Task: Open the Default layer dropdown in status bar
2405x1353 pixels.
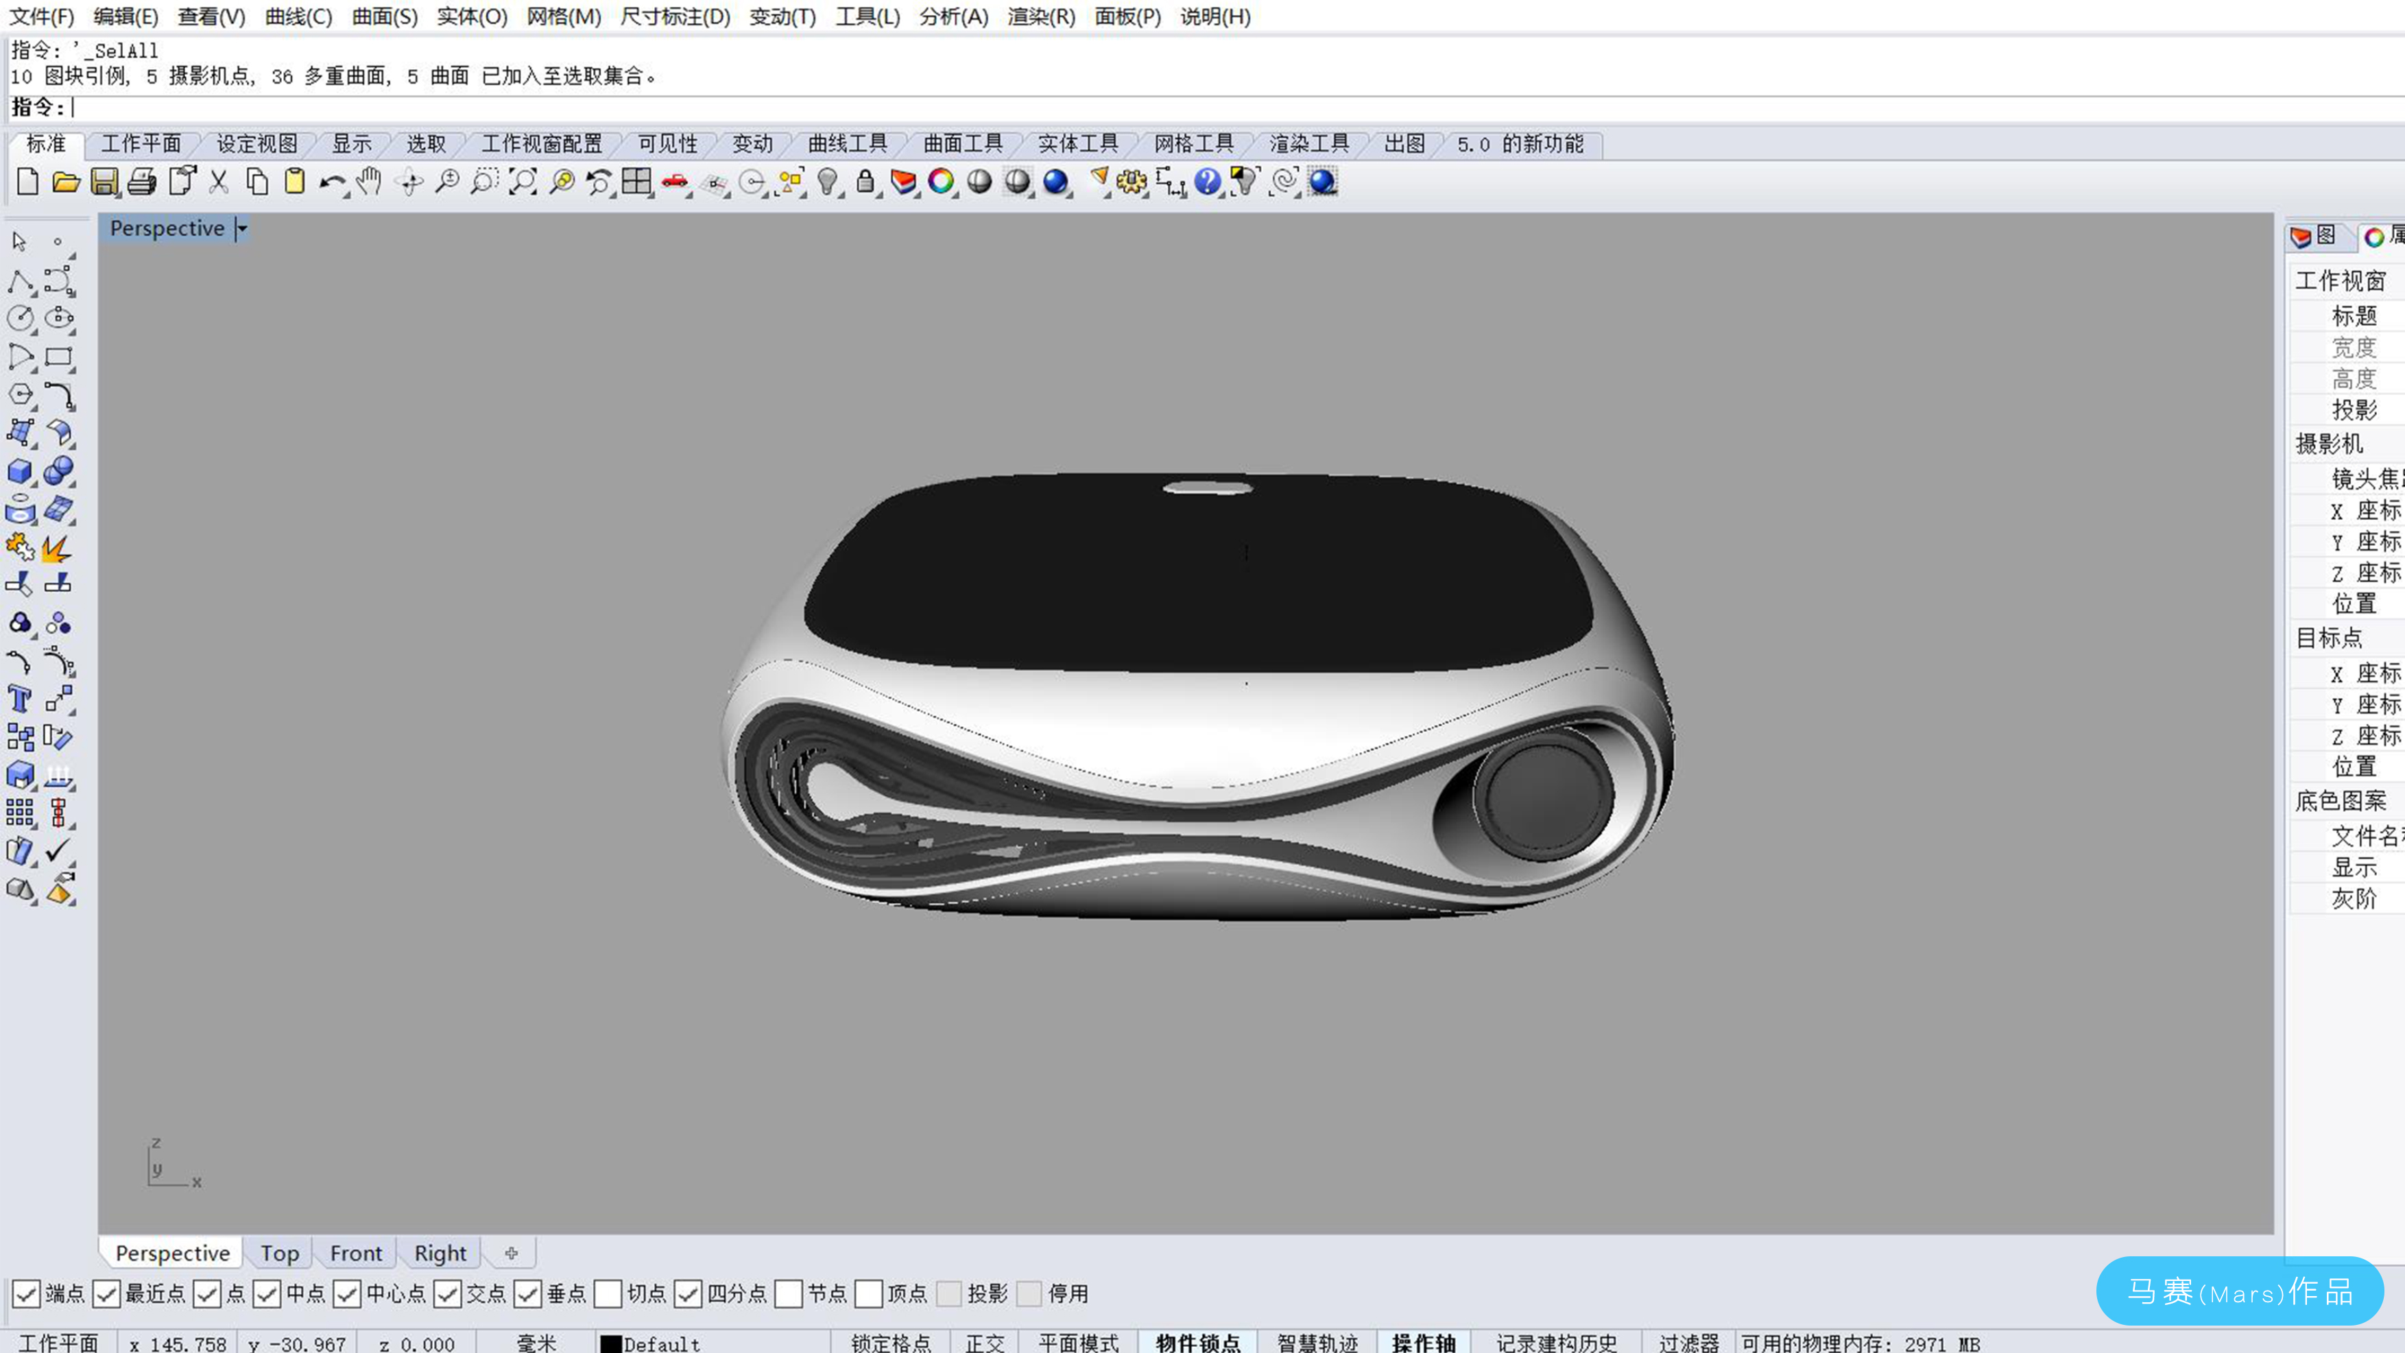Action: (x=661, y=1343)
